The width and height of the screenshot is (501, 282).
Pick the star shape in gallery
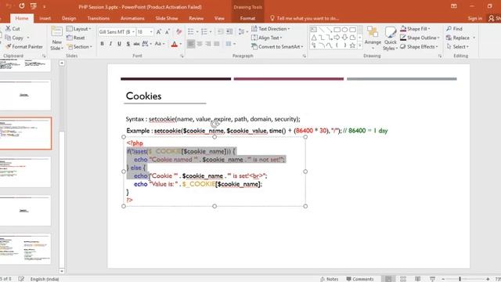click(x=352, y=45)
